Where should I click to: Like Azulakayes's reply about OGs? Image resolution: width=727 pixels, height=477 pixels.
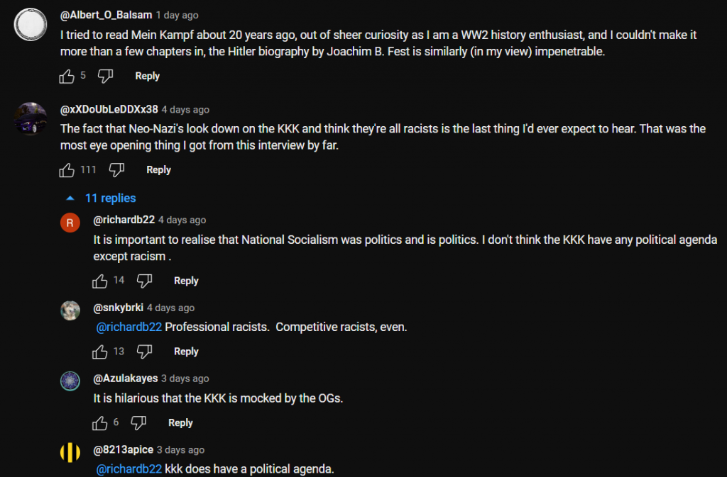coord(100,423)
